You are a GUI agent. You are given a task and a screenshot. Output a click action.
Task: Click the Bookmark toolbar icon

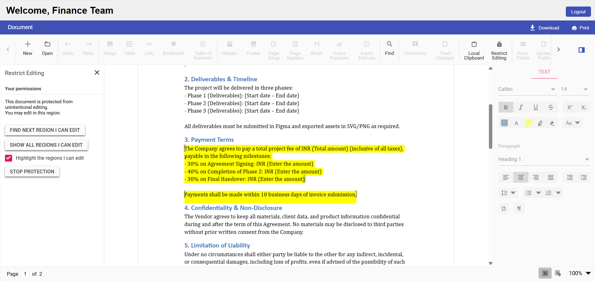point(173,49)
